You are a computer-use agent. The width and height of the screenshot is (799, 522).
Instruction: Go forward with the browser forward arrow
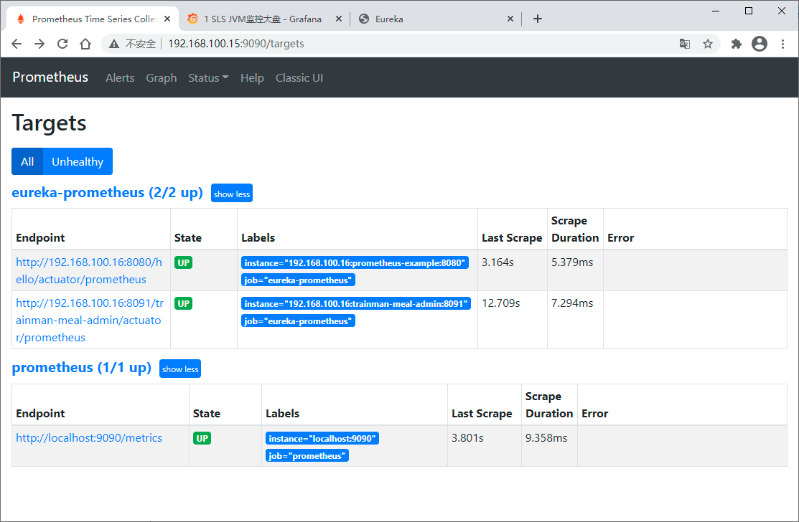click(39, 44)
